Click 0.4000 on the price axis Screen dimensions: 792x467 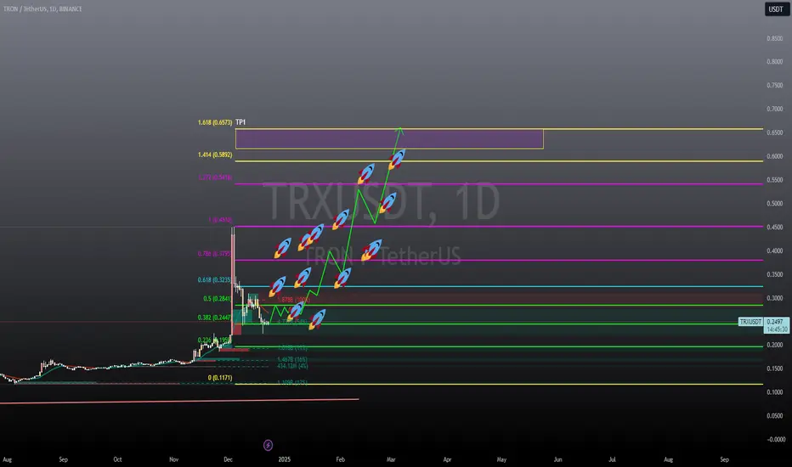[x=774, y=250]
